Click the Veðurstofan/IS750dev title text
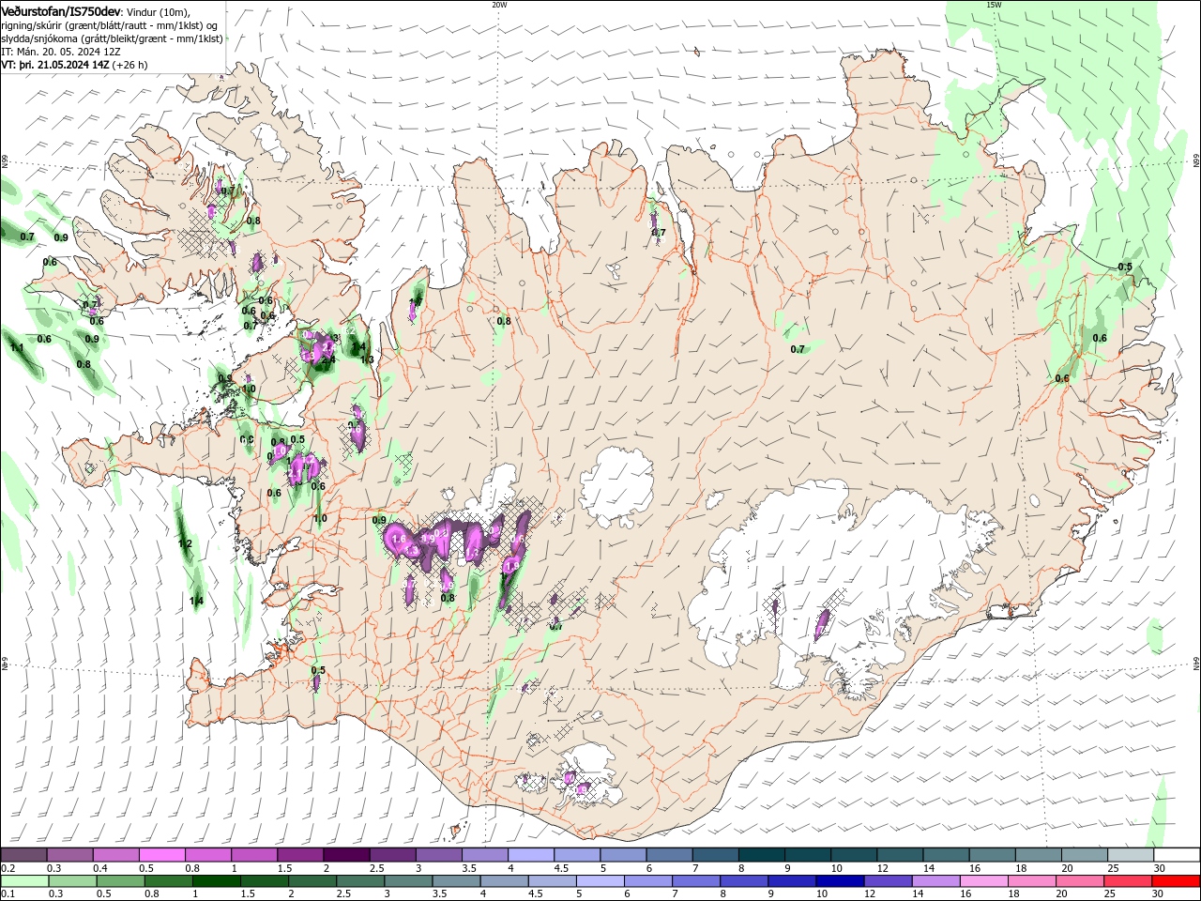This screenshot has width=1201, height=901. [x=61, y=10]
